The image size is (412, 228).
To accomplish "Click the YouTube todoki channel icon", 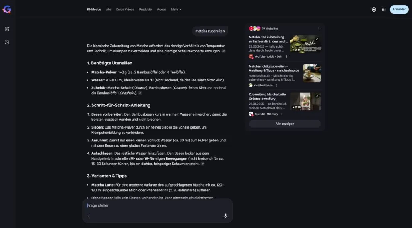I will coord(251,56).
